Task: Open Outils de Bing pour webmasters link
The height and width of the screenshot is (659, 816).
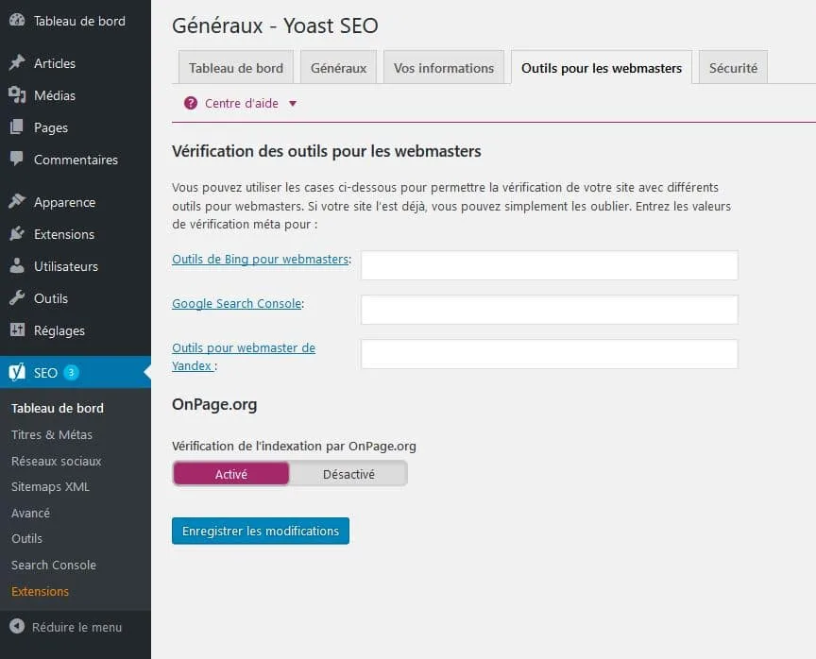Action: click(x=261, y=259)
